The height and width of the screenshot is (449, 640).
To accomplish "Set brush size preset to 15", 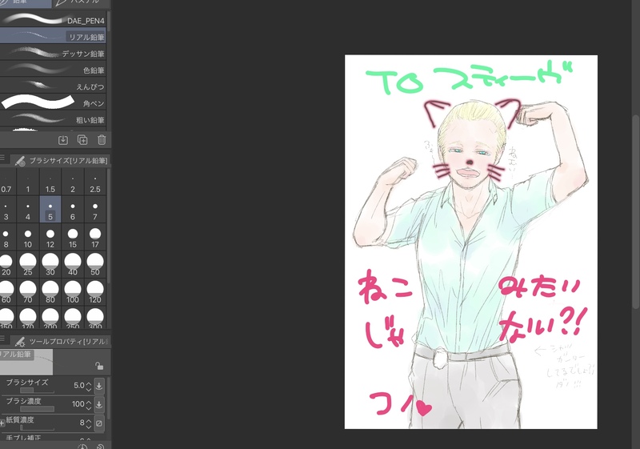I will 73,237.
